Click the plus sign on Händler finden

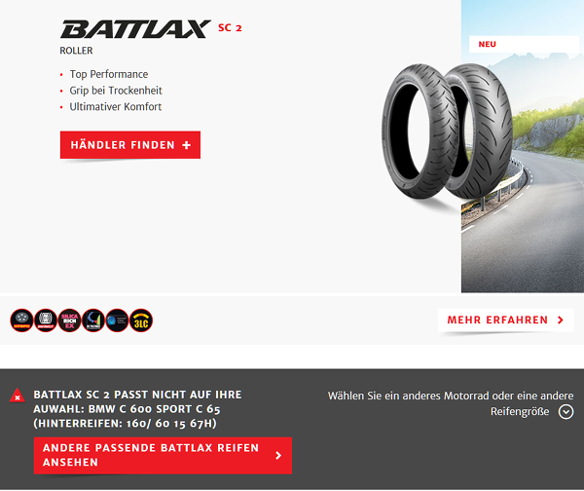187,145
